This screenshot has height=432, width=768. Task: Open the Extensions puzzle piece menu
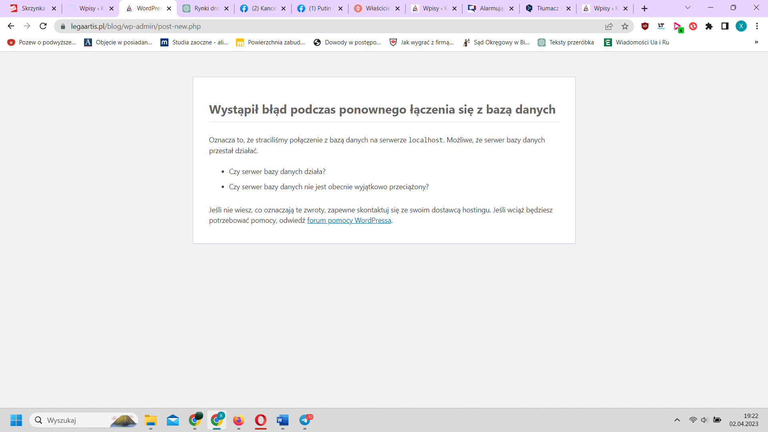[709, 26]
